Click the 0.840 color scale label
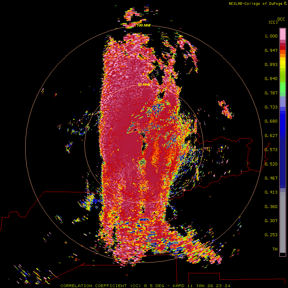288x288 pixels. pyautogui.click(x=271, y=79)
